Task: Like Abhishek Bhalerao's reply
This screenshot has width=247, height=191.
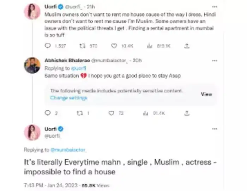Action: (x=112, y=113)
